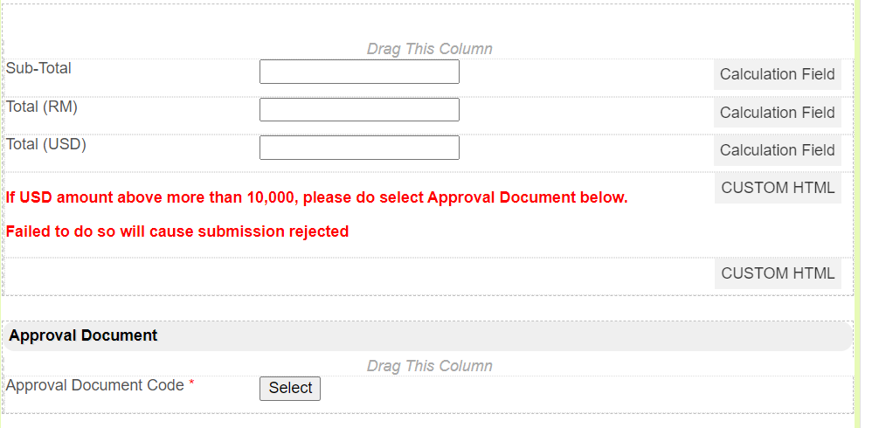Click Calculation Field tag in Total (RM) row
The width and height of the screenshot is (879, 428).
pos(777,113)
